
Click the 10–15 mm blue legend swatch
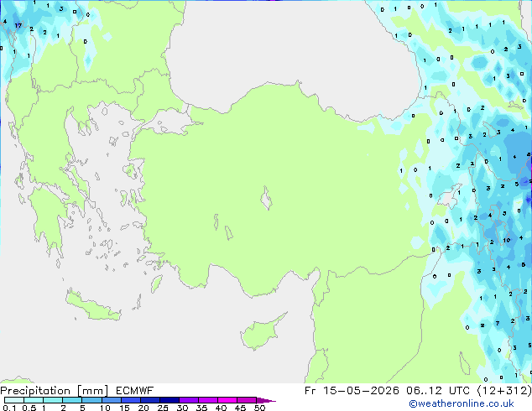111,400
